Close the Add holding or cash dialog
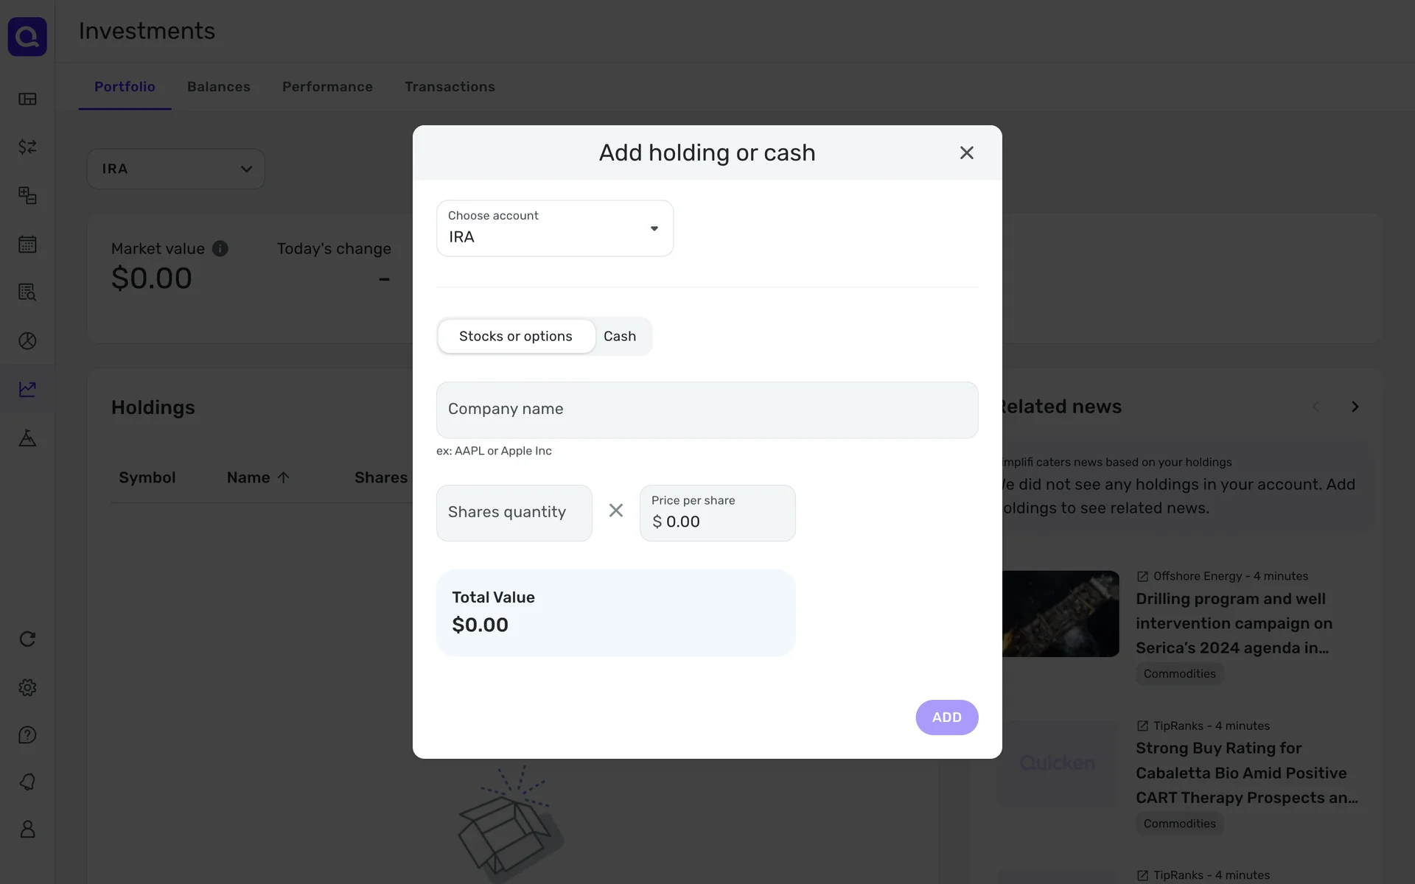1415x884 pixels. (966, 152)
